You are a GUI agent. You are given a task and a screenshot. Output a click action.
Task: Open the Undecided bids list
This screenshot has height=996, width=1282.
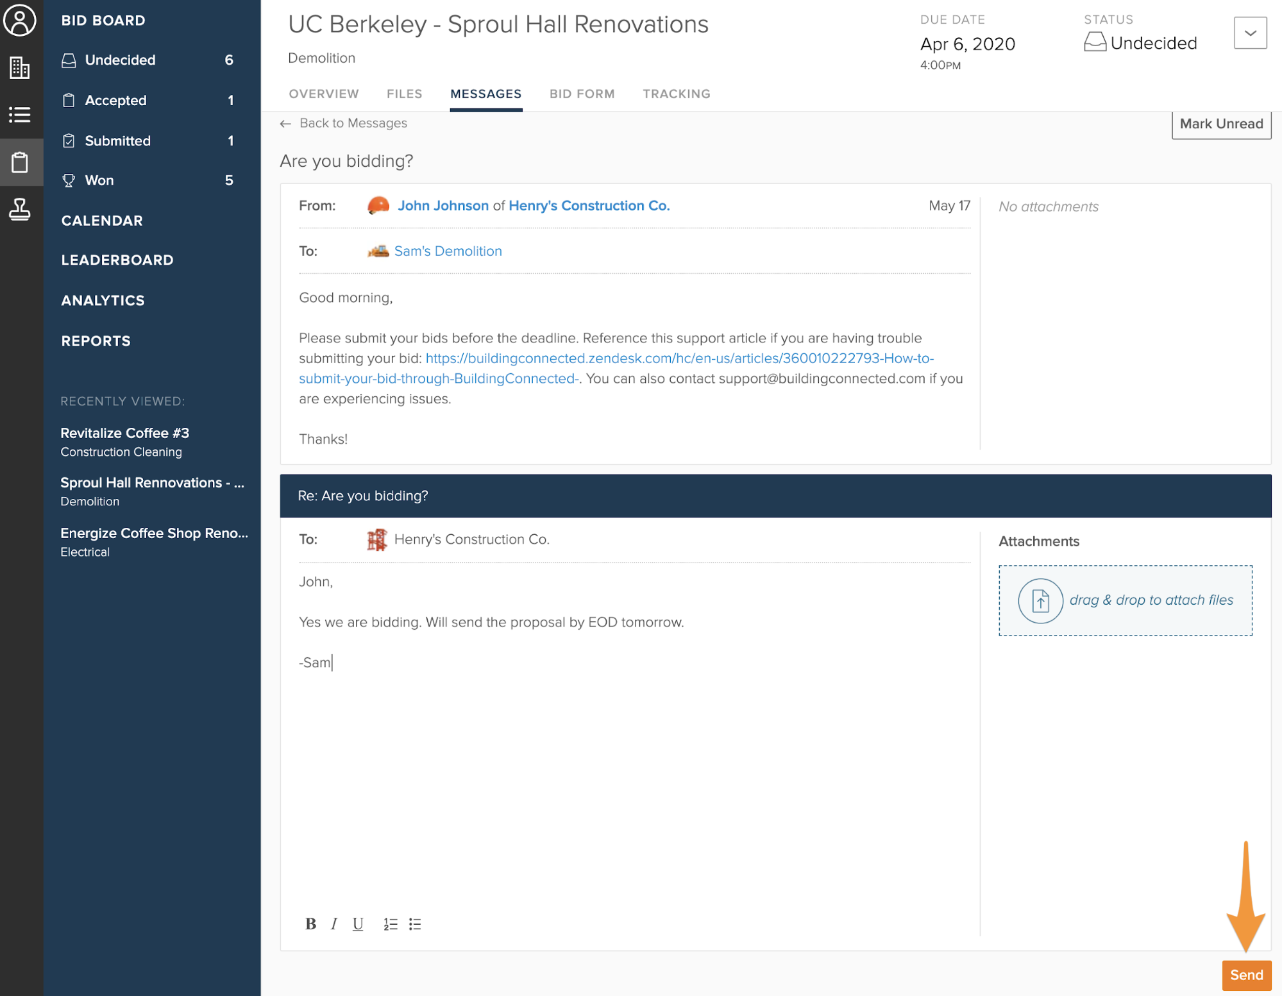[x=120, y=60]
